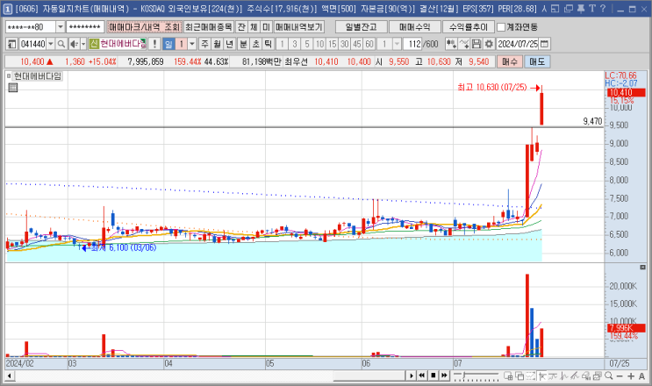Click the 매매내역보기 button
Viewport: 652px width, 386px height.
299,27
